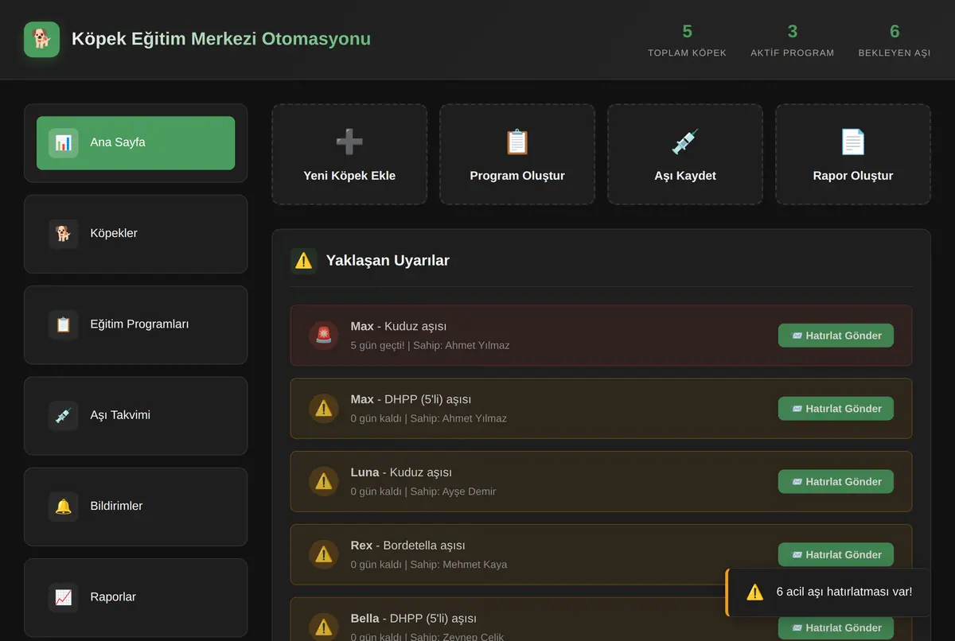Click the warning icon beside Yaklaşan Uyarılar

click(304, 260)
